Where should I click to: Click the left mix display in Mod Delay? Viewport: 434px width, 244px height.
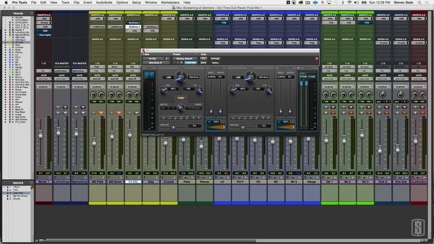(x=216, y=125)
